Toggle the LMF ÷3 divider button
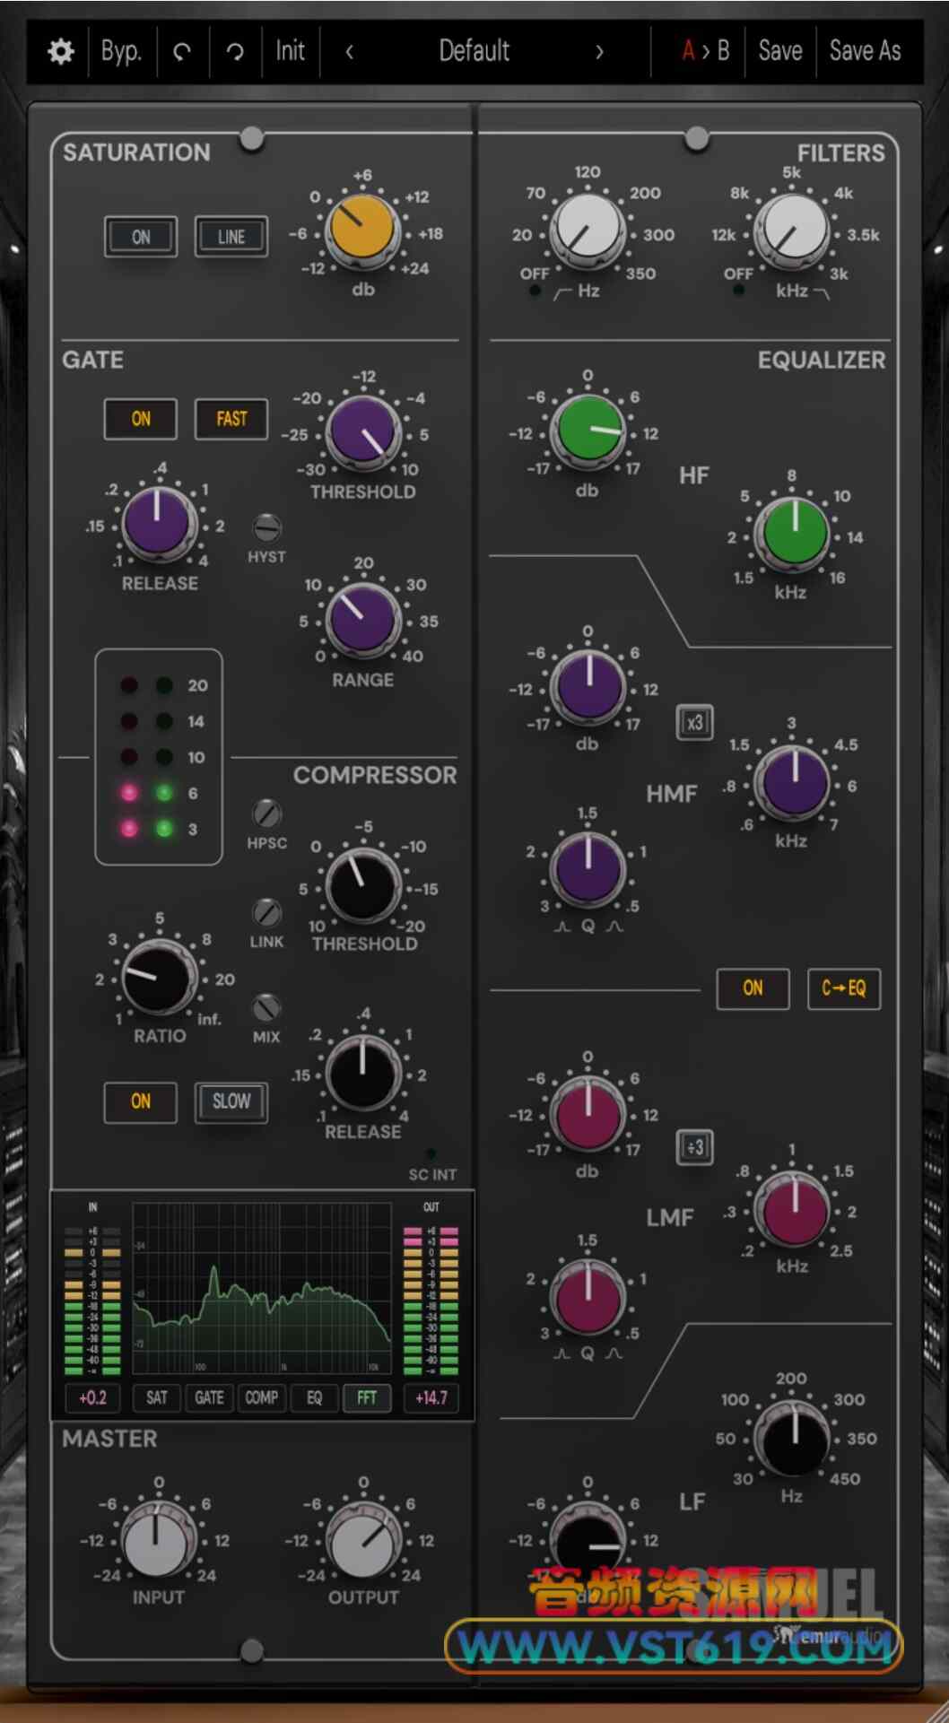The image size is (949, 1723). click(x=694, y=1147)
